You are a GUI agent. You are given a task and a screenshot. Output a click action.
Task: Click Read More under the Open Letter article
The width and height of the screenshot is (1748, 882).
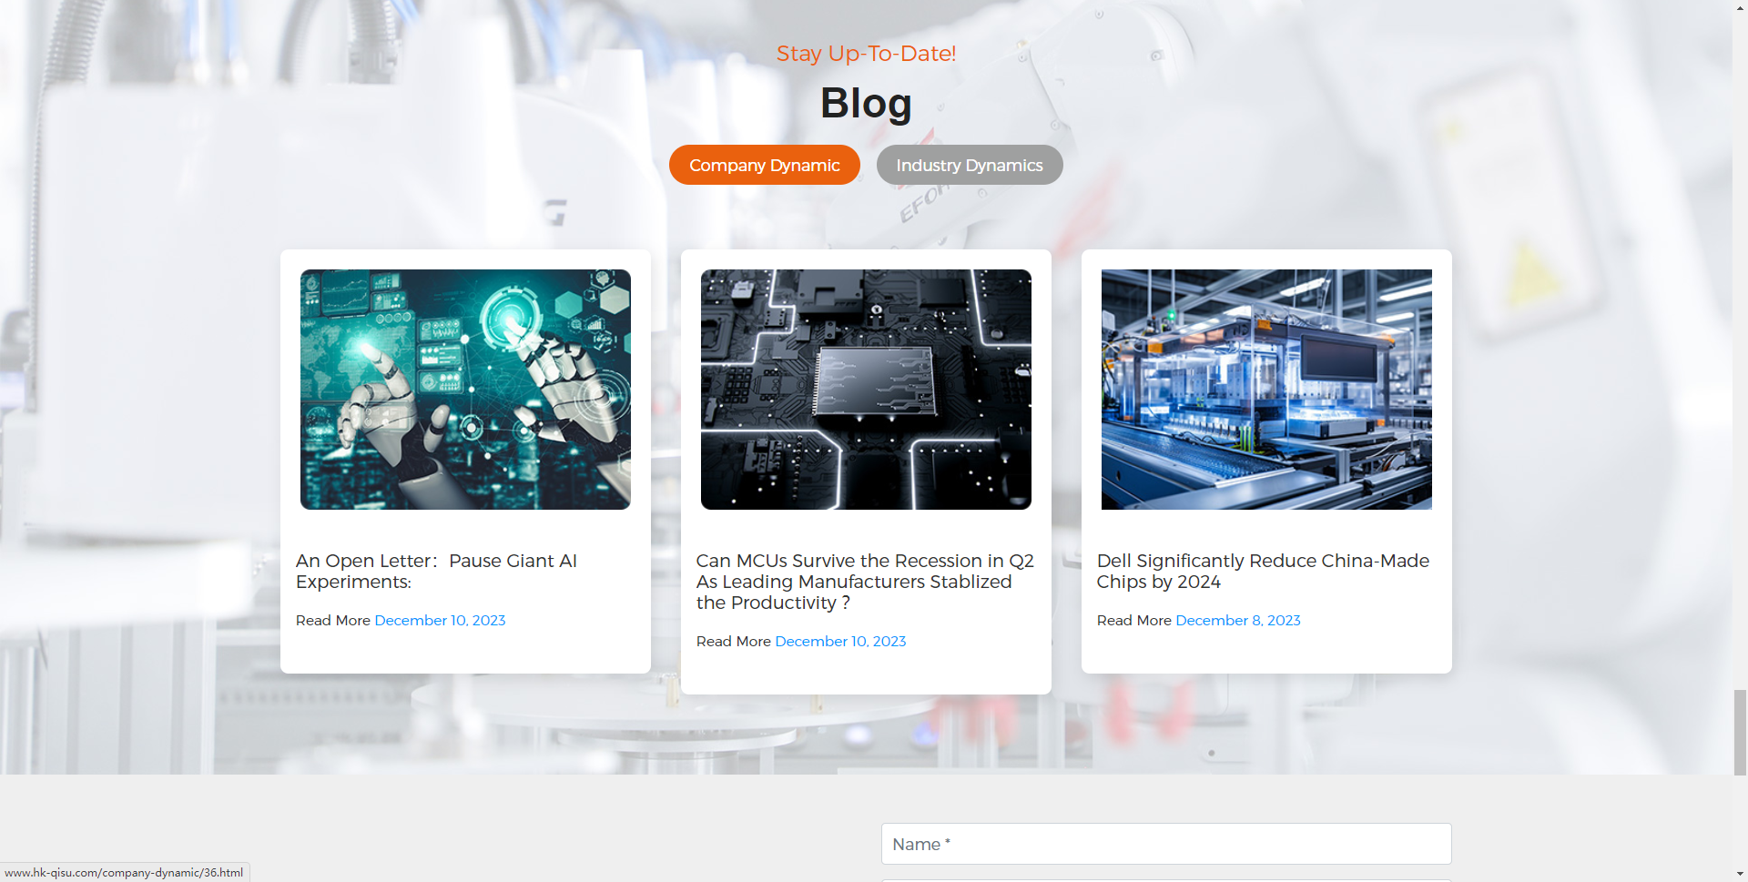[332, 620]
